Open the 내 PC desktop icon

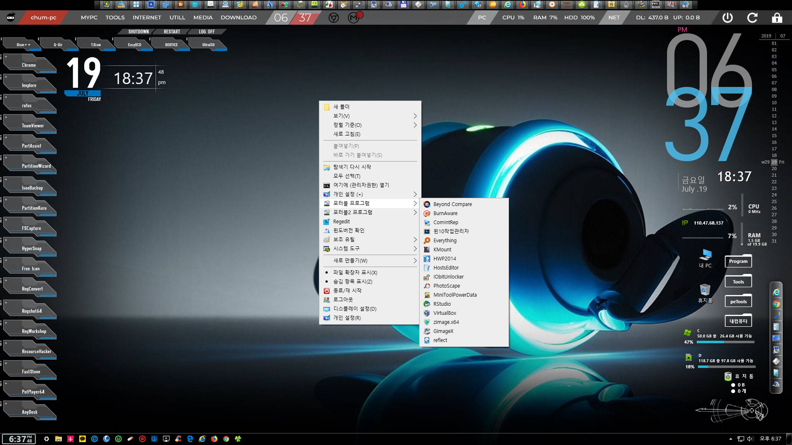pyautogui.click(x=705, y=259)
